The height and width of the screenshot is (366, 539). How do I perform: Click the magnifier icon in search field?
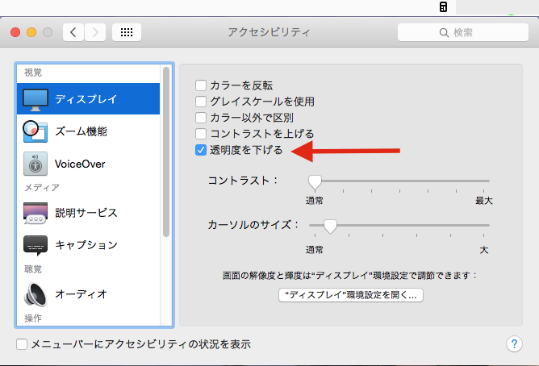point(444,32)
